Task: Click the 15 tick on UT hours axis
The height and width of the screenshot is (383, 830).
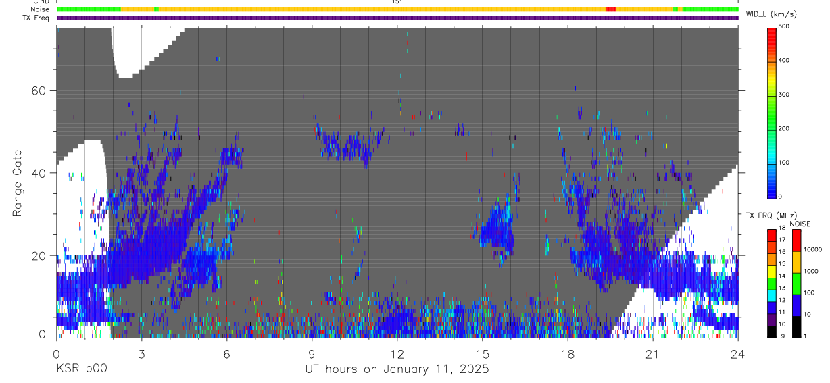Action: [x=483, y=353]
